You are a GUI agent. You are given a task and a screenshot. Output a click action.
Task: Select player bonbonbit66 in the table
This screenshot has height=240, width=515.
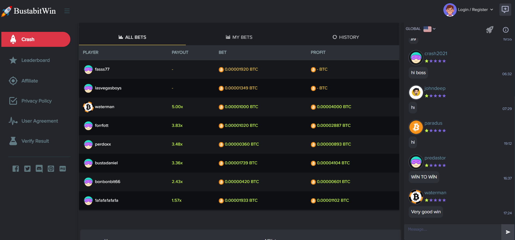click(x=107, y=182)
